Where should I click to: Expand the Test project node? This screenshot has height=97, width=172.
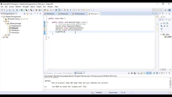[x=2, y=37]
